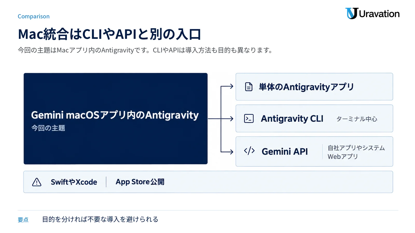Click the terminal icon beside Antigravity CLI
Image resolution: width=415 pixels, height=233 pixels.
click(x=249, y=119)
